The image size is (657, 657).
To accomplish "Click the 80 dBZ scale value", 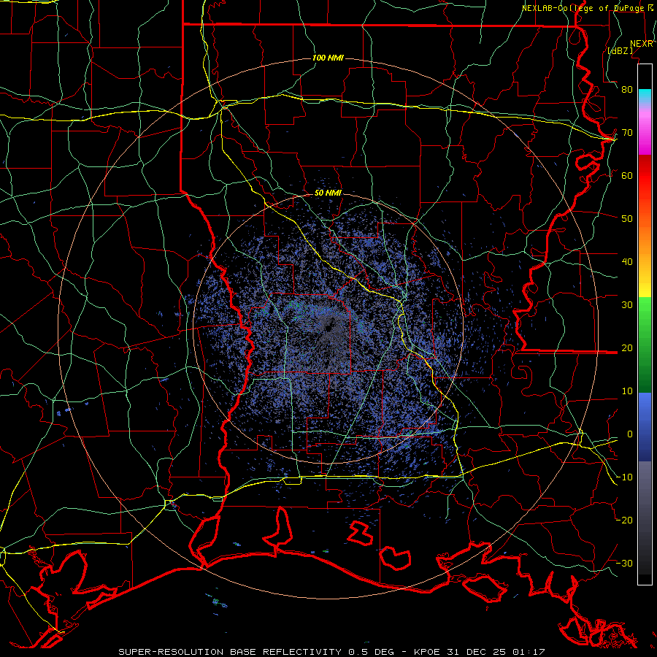I will click(627, 90).
